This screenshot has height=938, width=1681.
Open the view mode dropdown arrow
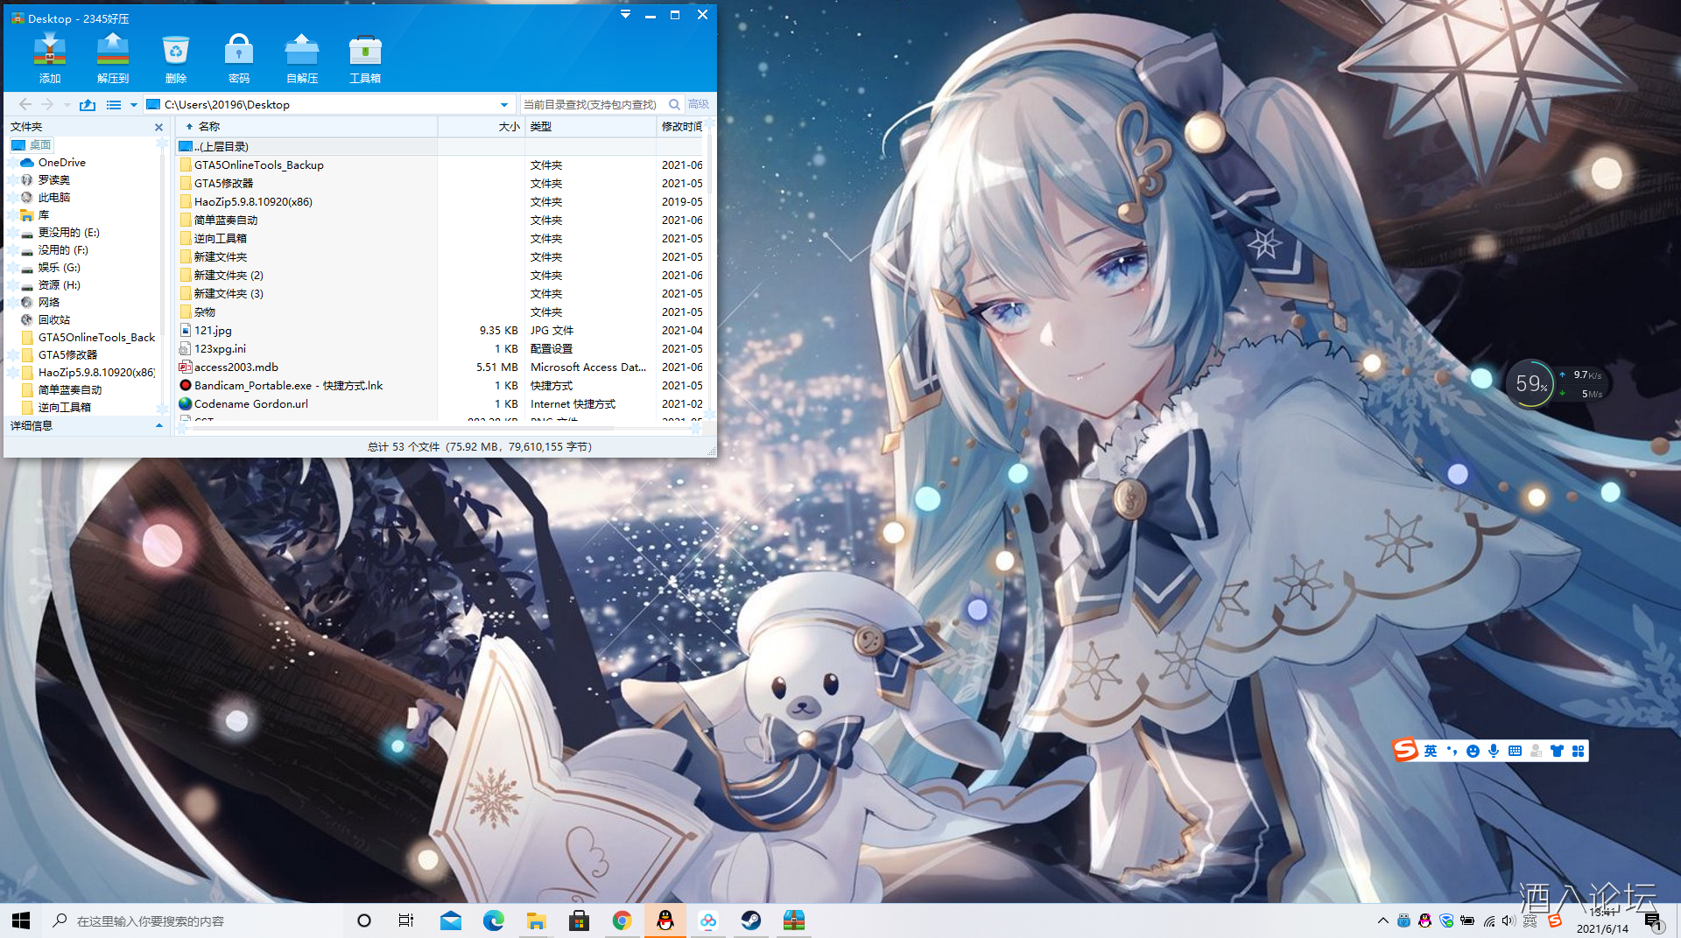click(x=134, y=105)
